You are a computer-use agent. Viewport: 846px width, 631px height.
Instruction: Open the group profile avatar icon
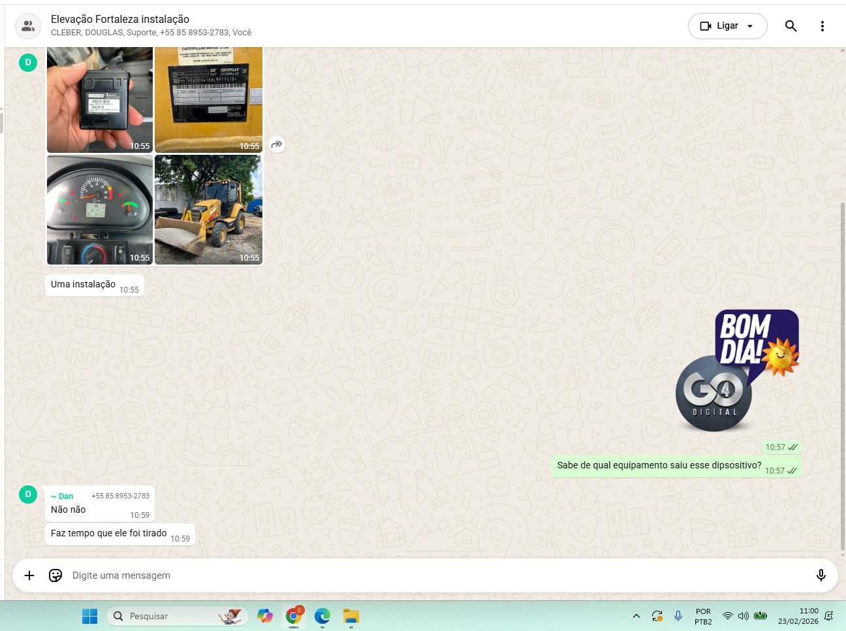(28, 26)
